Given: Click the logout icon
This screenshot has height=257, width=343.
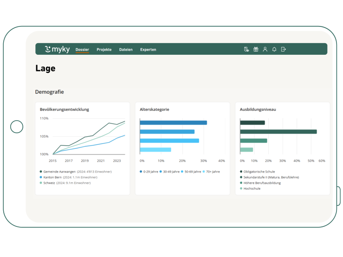Looking at the screenshot, I should 284,49.
